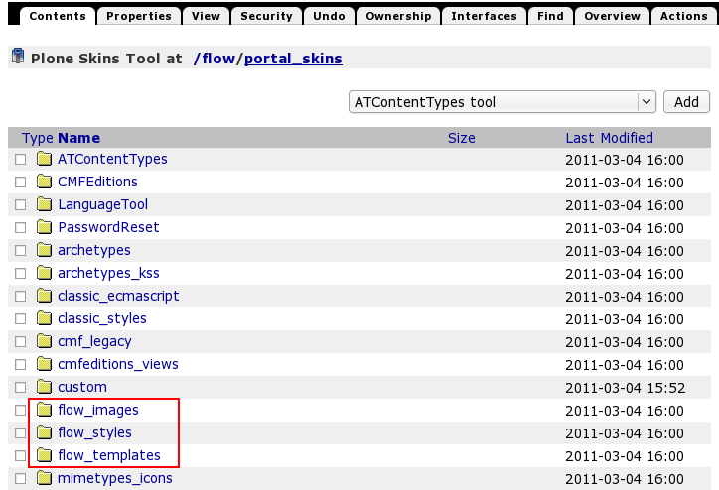Open the classic_styles folder link
The height and width of the screenshot is (490, 719).
pyautogui.click(x=101, y=318)
